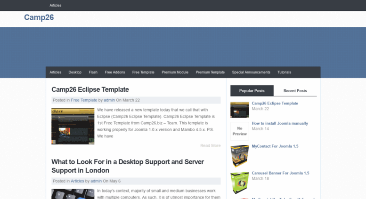Open MyContact For Joomla 1.5 link
Viewport: 366px width, 199px height.
pos(275,146)
